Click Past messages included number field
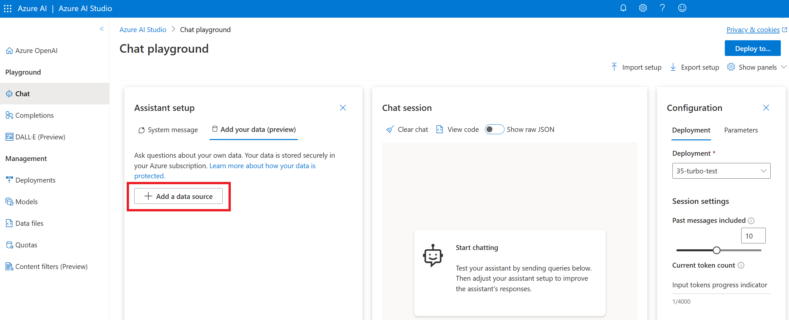 [753, 236]
